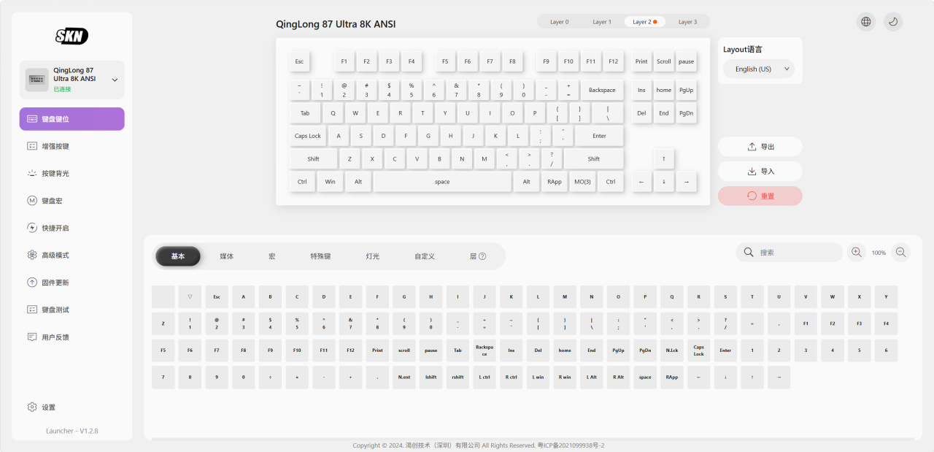This screenshot has width=934, height=452.
Task: Open the 灯光 lighting tab
Action: 372,256
